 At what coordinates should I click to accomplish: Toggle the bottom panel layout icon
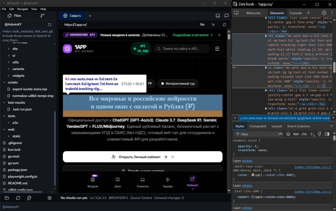click(x=218, y=16)
